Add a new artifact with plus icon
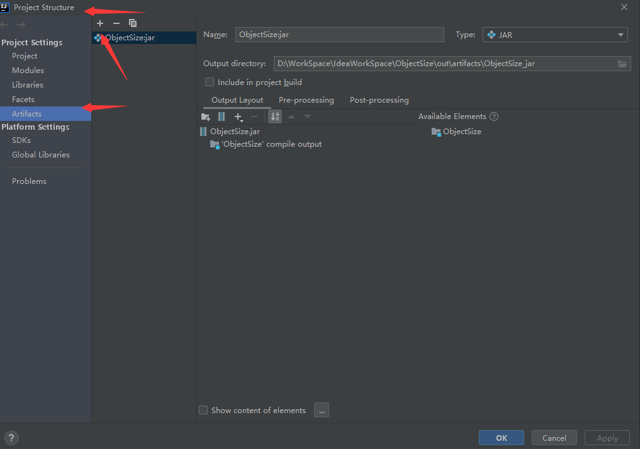 pos(100,23)
